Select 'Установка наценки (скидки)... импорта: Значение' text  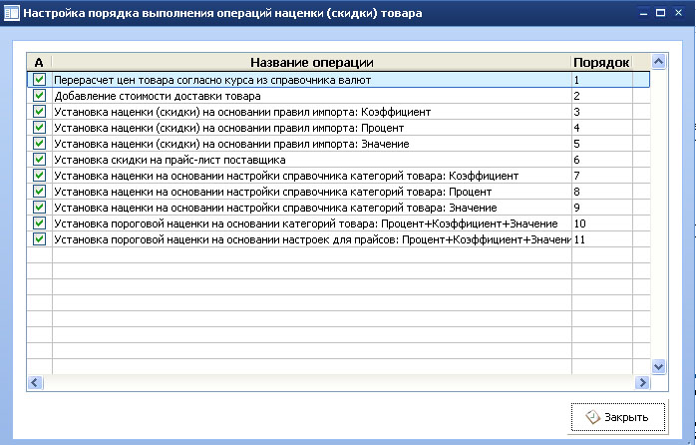coord(231,144)
